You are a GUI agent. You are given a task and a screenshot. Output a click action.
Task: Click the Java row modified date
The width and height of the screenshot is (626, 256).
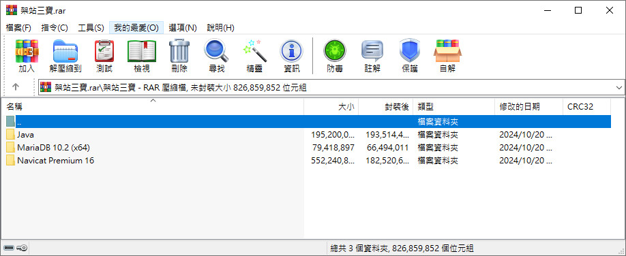point(526,135)
